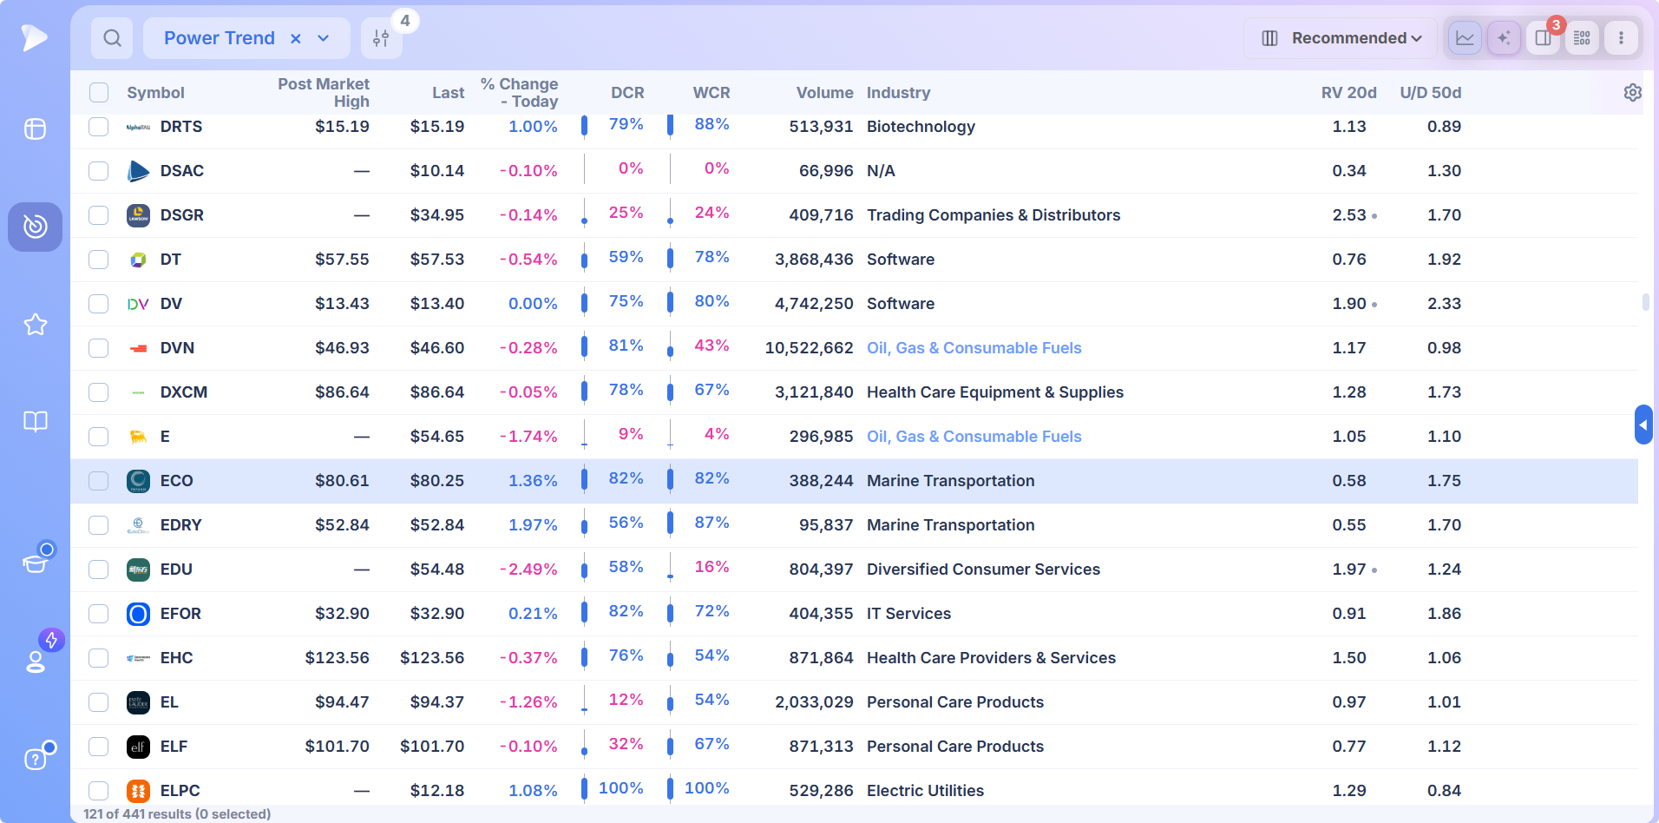
Task: Check the DT row checkbox
Action: pos(99,260)
